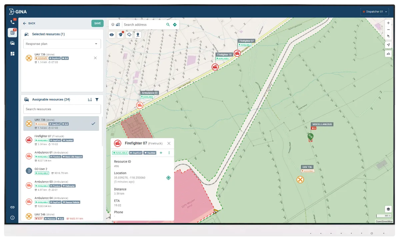This screenshot has height=239, width=400.
Task: Click inside the Search address field
Action: tap(142, 24)
